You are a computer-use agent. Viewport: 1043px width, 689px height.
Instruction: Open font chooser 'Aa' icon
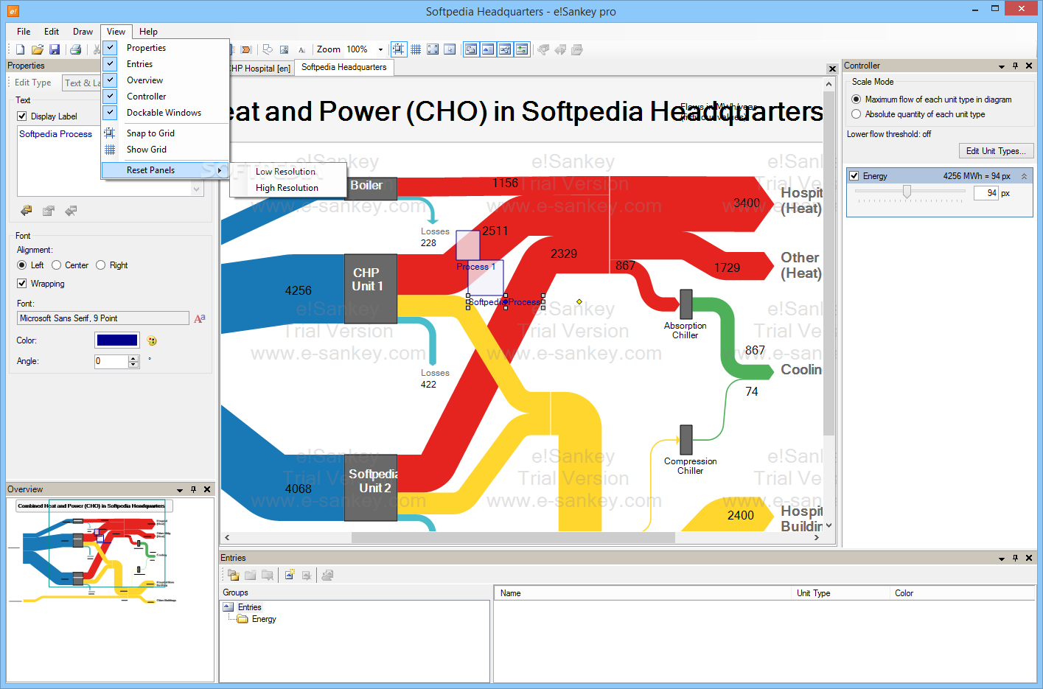[x=200, y=318]
